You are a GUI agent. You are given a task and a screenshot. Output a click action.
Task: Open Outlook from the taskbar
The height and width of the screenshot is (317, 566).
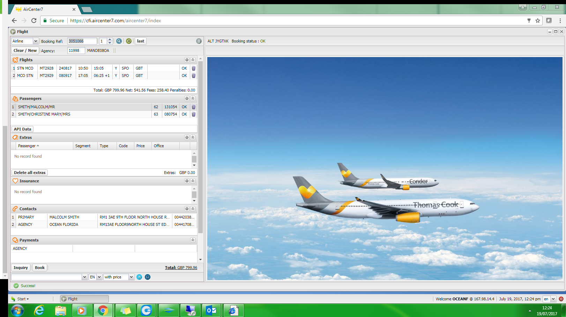tap(211, 310)
